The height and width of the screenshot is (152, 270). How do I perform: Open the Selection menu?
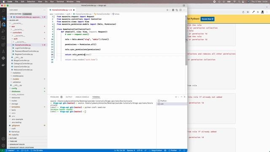[31, 2]
